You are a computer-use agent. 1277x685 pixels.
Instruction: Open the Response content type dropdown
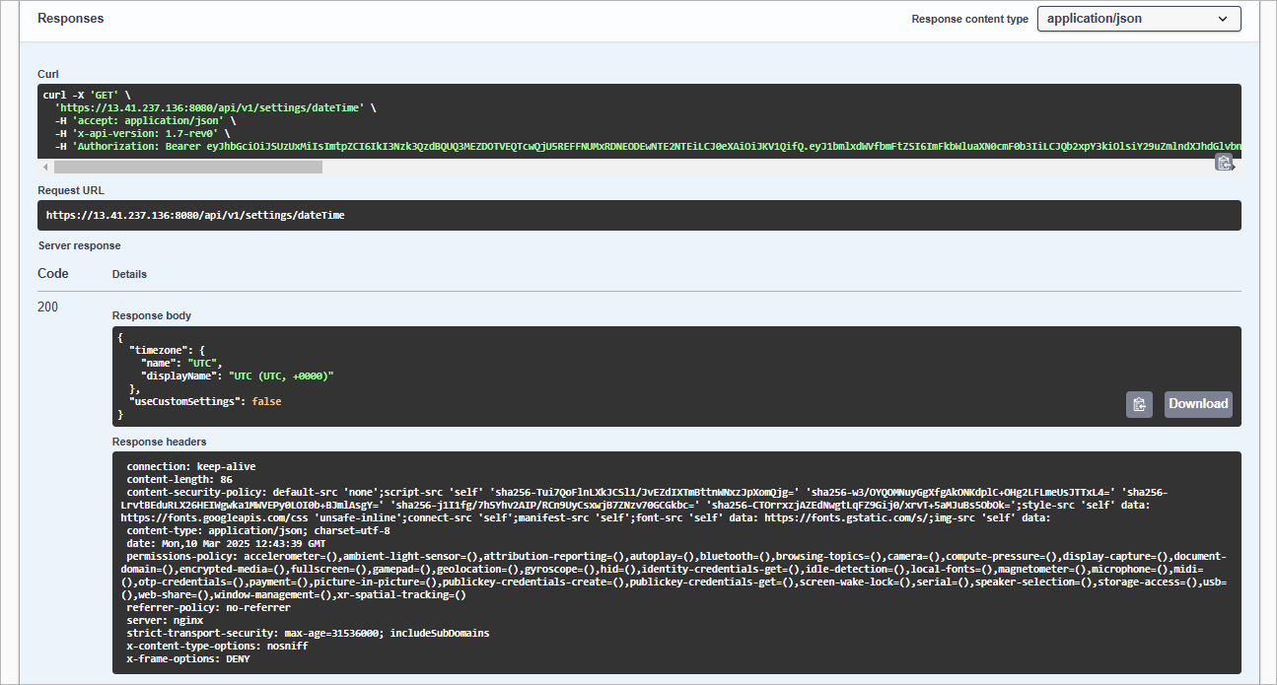coord(1139,19)
